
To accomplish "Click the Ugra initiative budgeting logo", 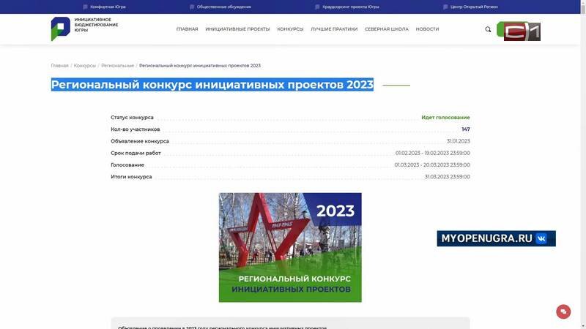I will pyautogui.click(x=61, y=29).
